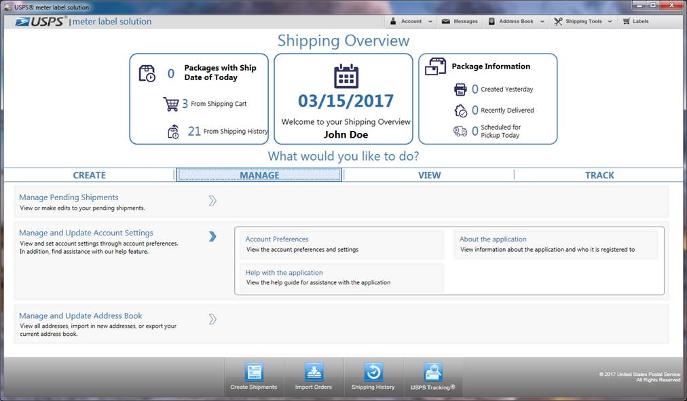The image size is (687, 401).
Task: Click the Package Information boxes icon
Action: point(436,66)
